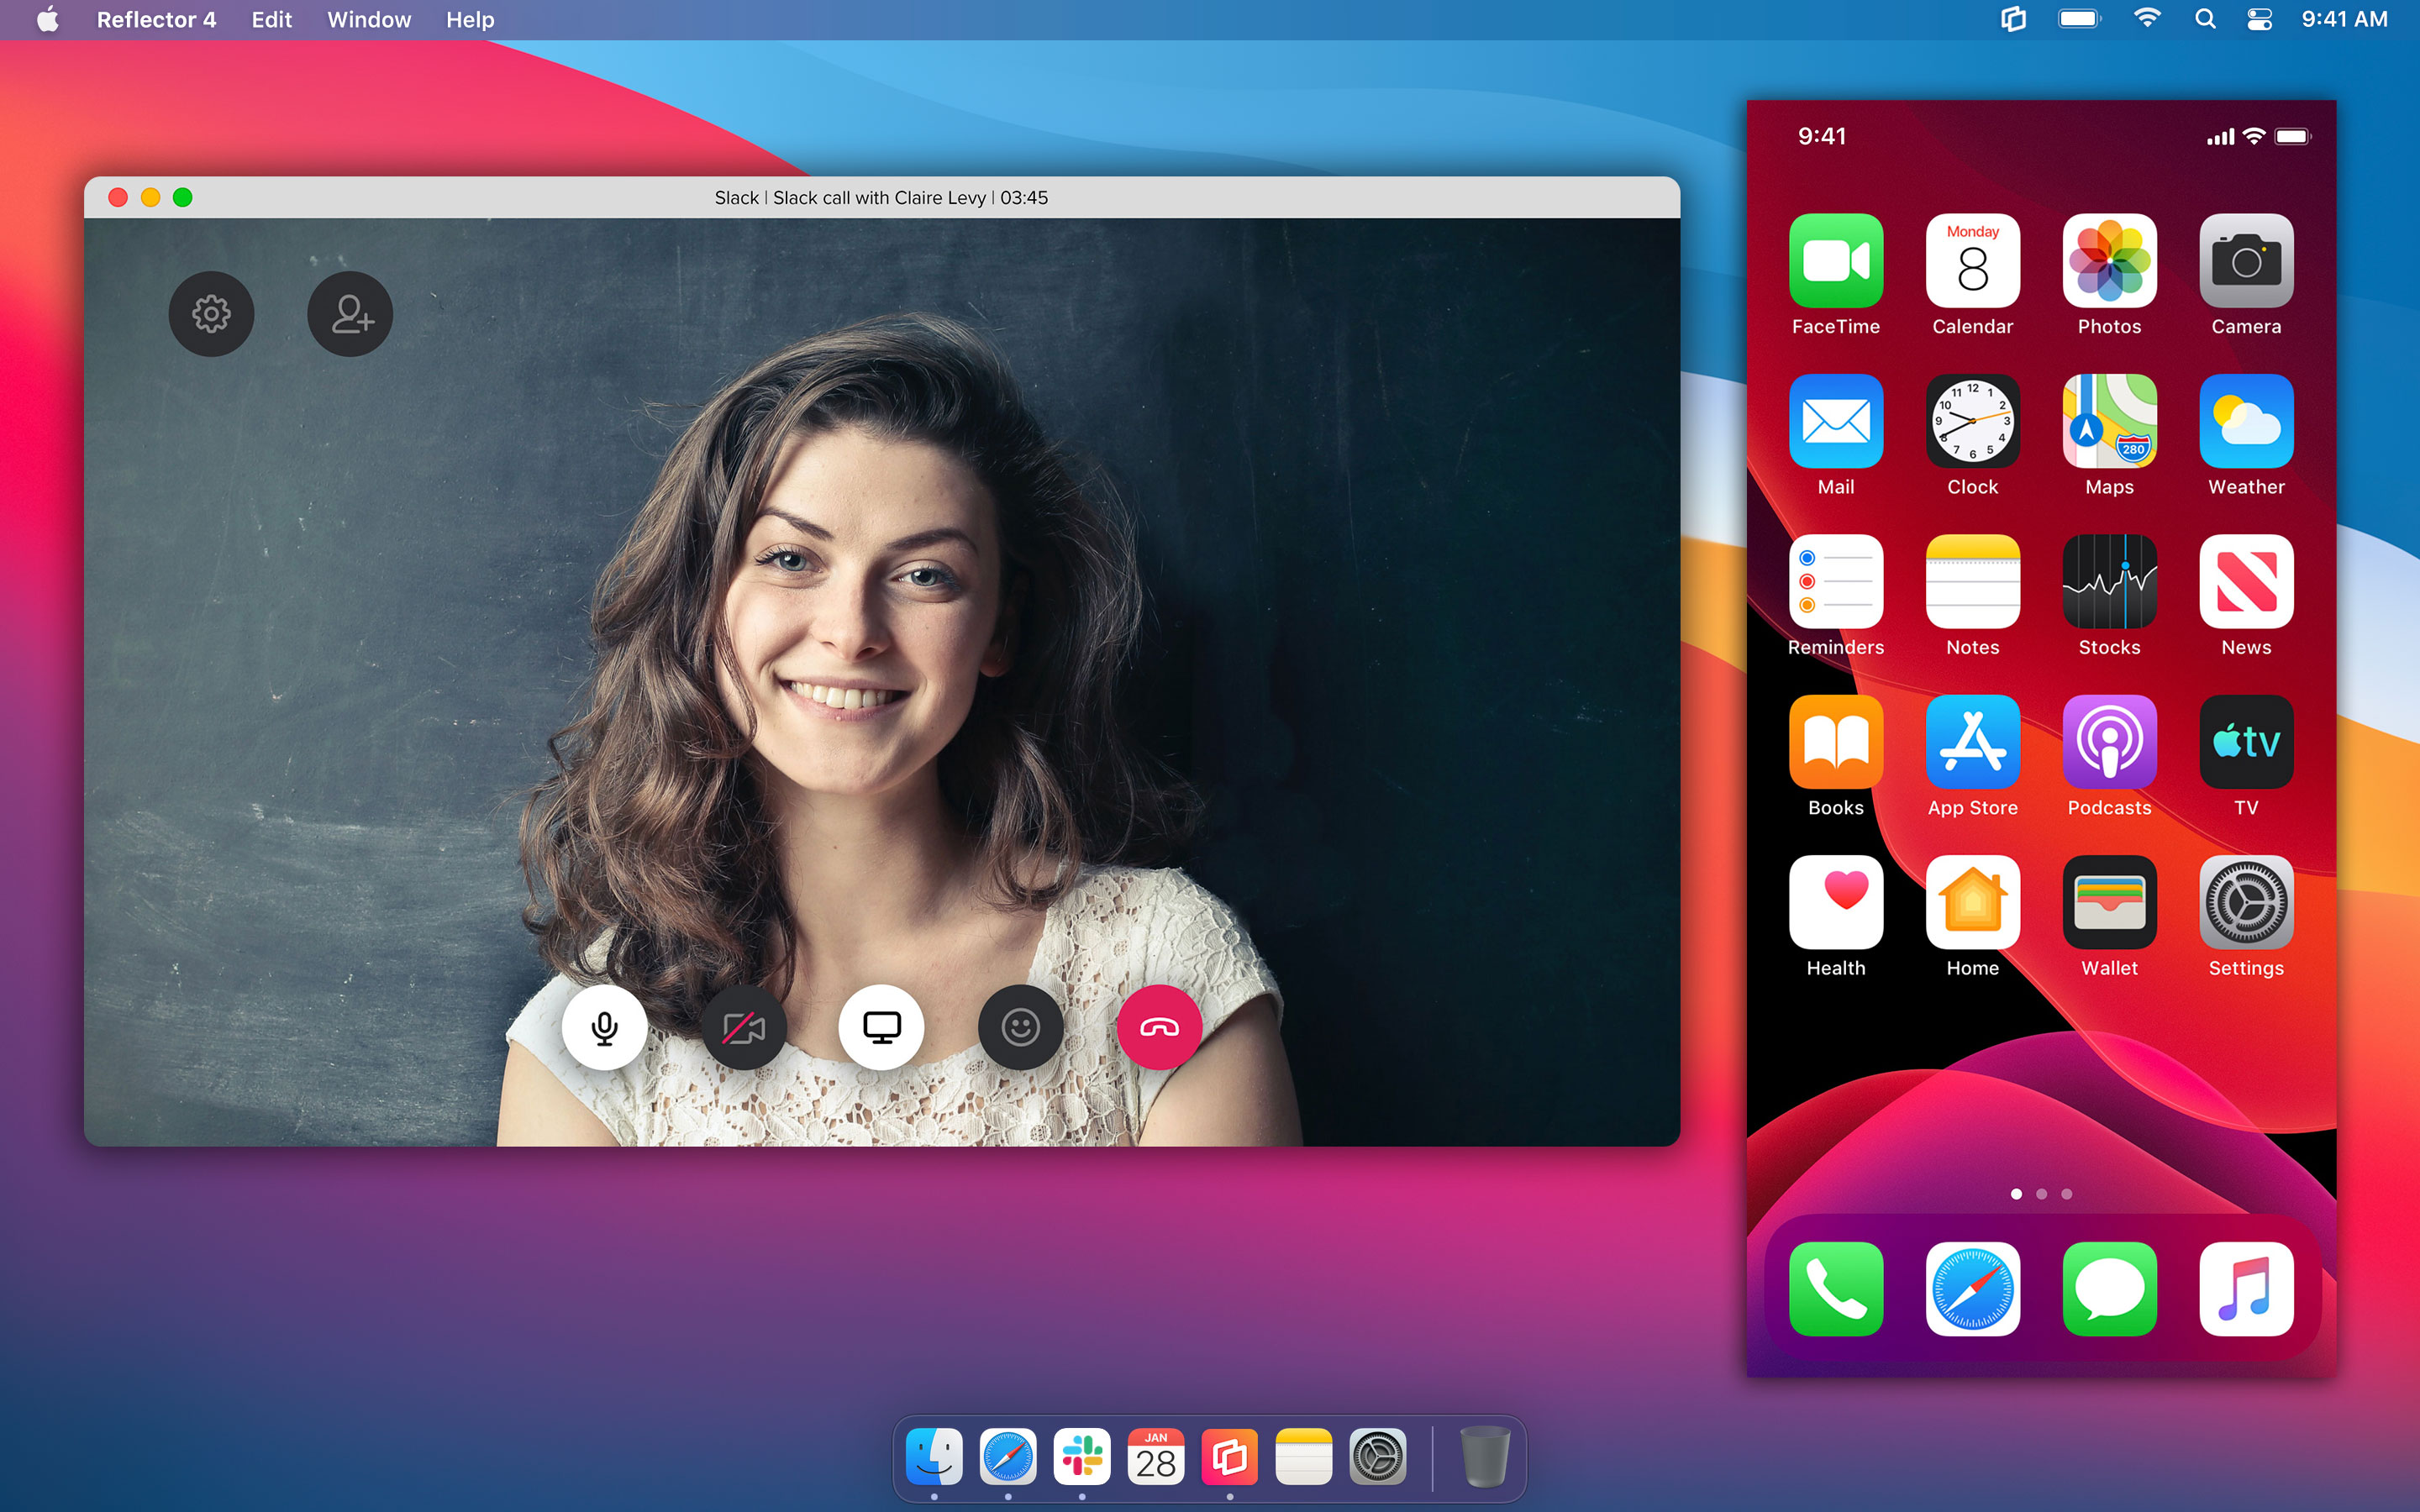
Task: Open Control Center in the menu bar
Action: [x=2259, y=19]
